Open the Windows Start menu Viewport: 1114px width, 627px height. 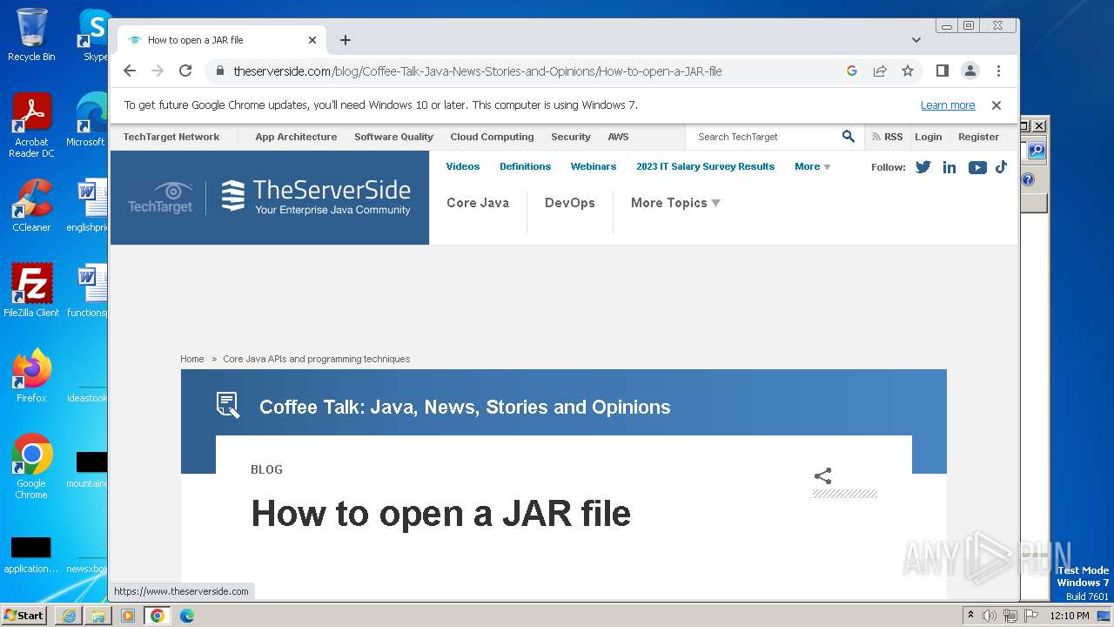pyautogui.click(x=24, y=615)
